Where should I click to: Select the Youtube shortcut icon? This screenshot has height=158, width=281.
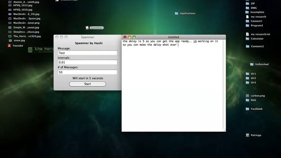tap(9, 46)
